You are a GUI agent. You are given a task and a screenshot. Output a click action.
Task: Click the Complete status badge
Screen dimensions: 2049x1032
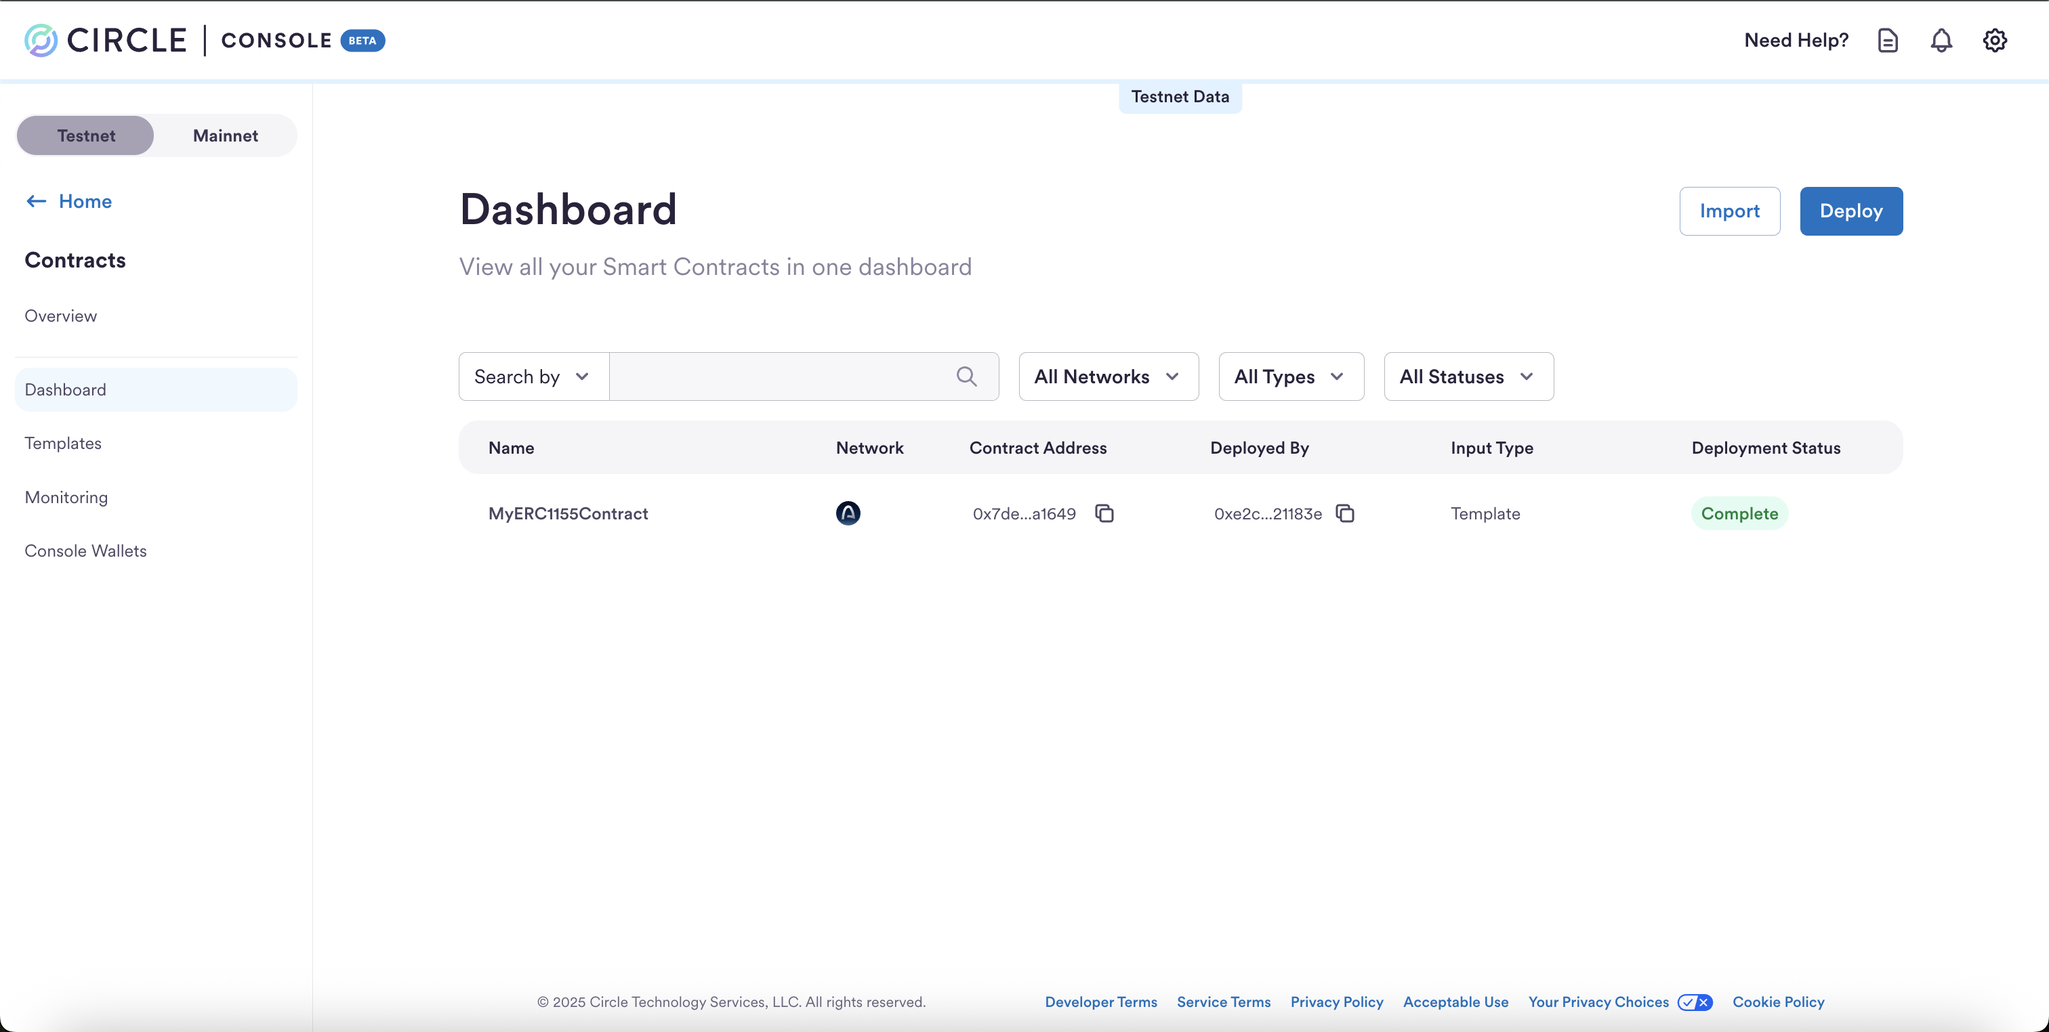[1739, 513]
